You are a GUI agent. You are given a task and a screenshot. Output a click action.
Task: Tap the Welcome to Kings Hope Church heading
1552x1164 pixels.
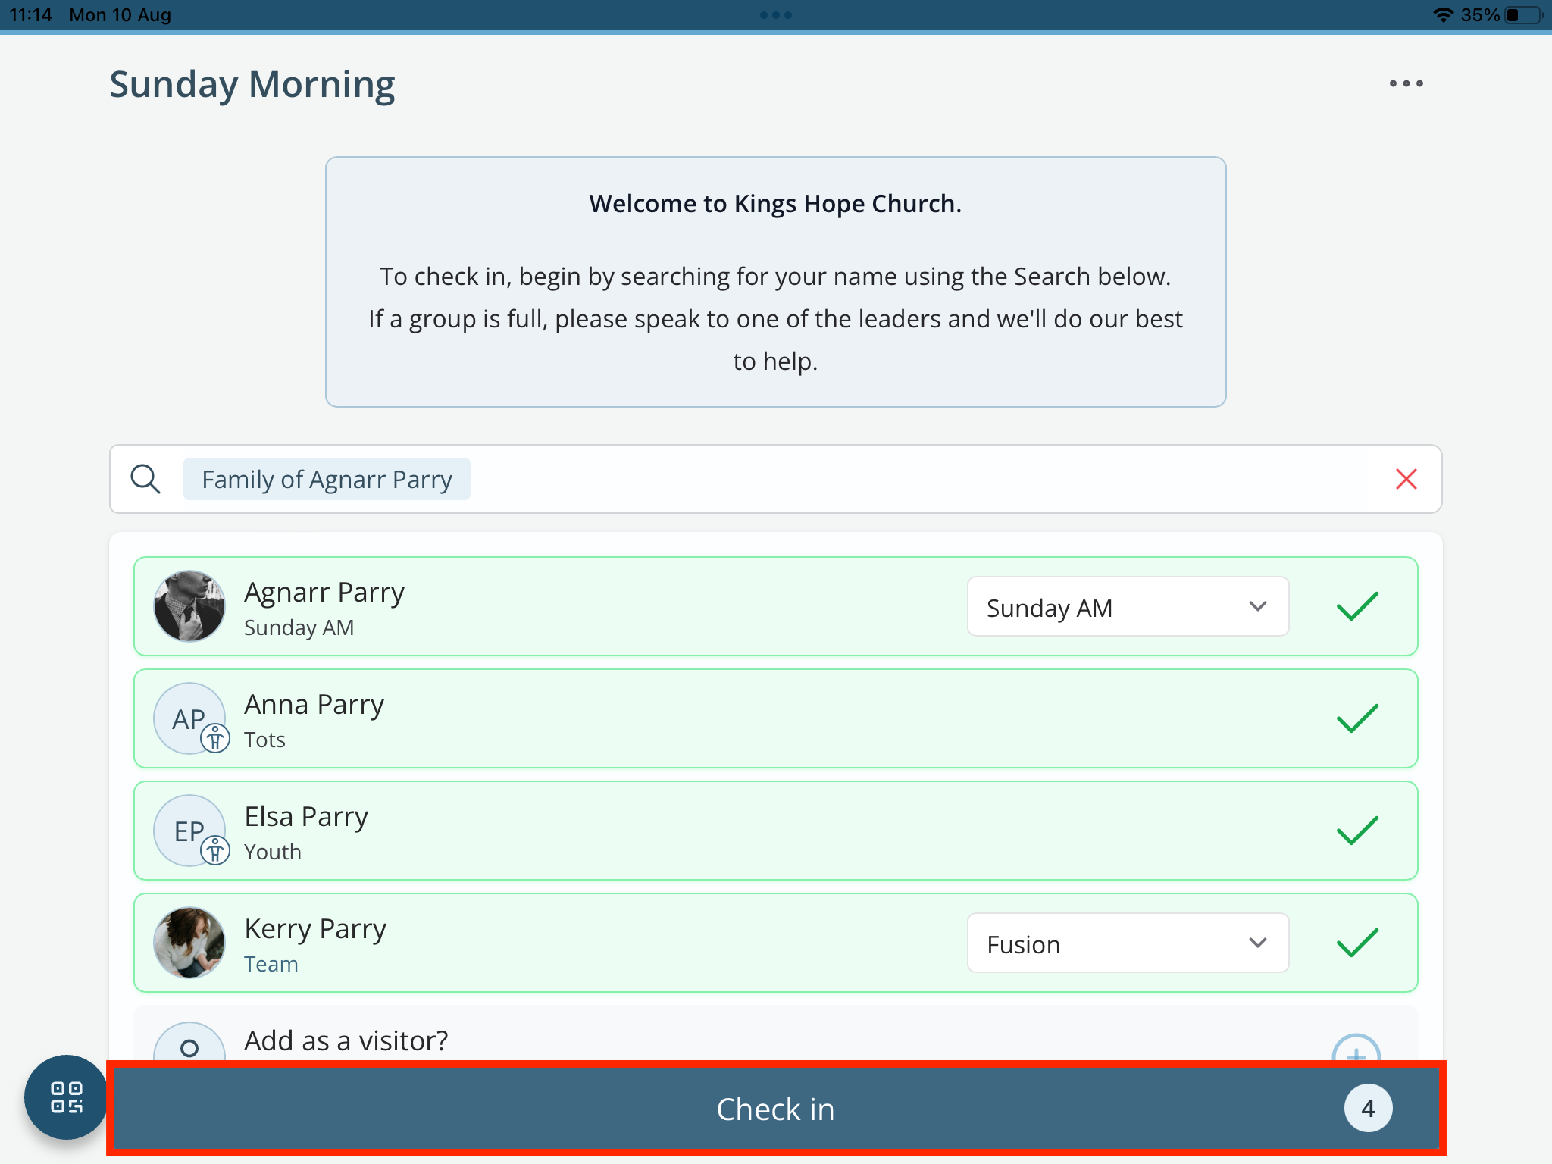pos(775,204)
